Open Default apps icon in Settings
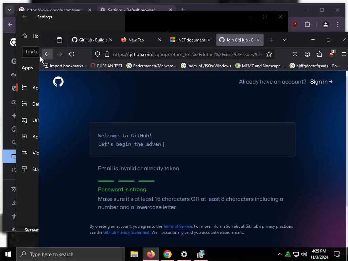 [x=24, y=104]
